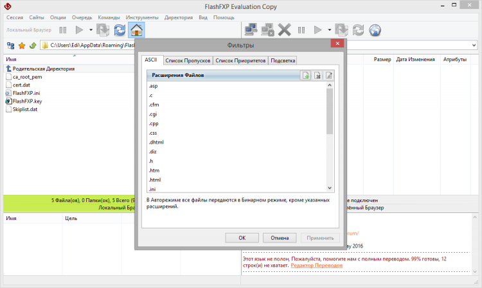482x288 pixels.
Task: Select the FlashFXP.key file
Action: point(27,101)
